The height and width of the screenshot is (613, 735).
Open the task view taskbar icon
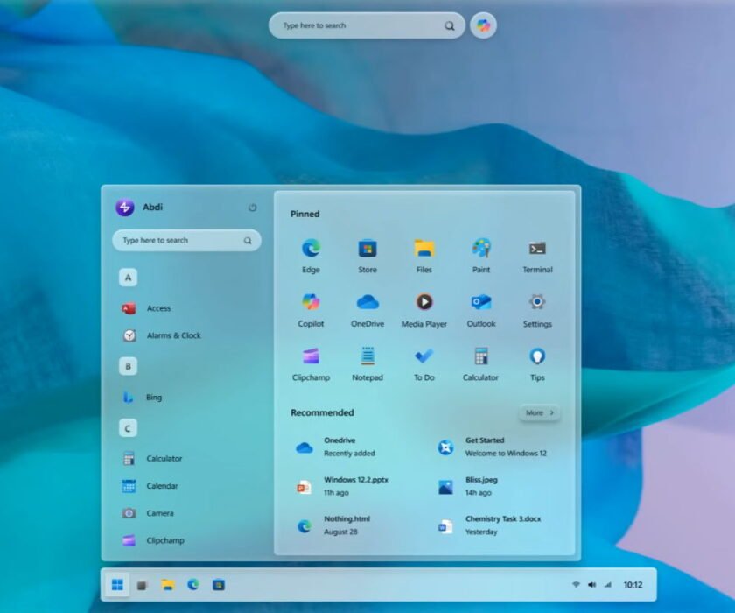(x=142, y=585)
